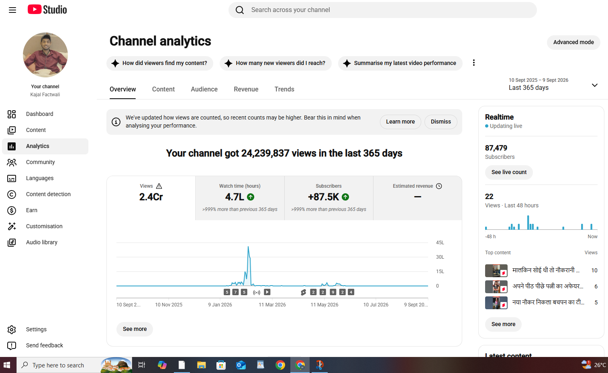Switch to the Overview tab
The width and height of the screenshot is (608, 373).
coord(122,89)
